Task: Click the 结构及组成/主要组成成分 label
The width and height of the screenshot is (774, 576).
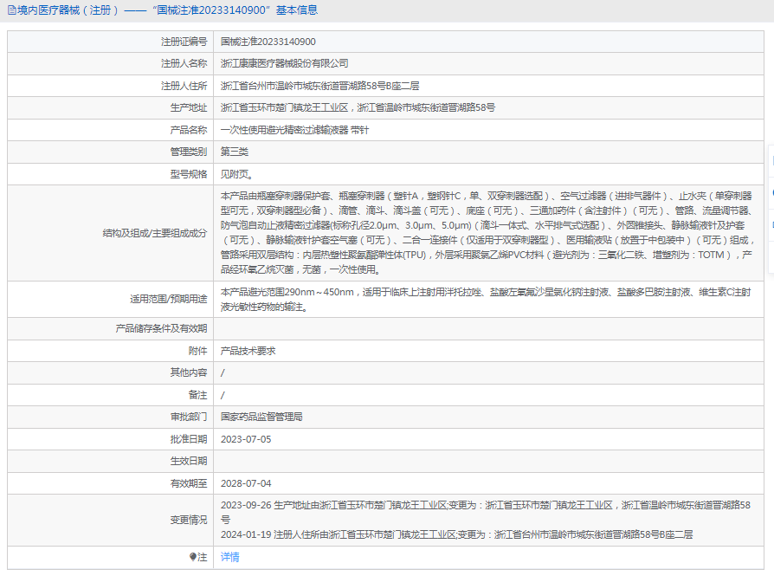Action: click(154, 233)
